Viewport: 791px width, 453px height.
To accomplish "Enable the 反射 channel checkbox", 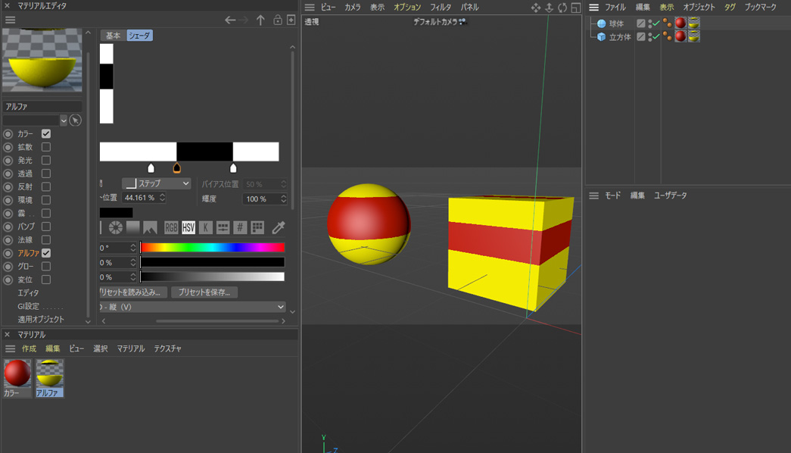I will click(46, 187).
